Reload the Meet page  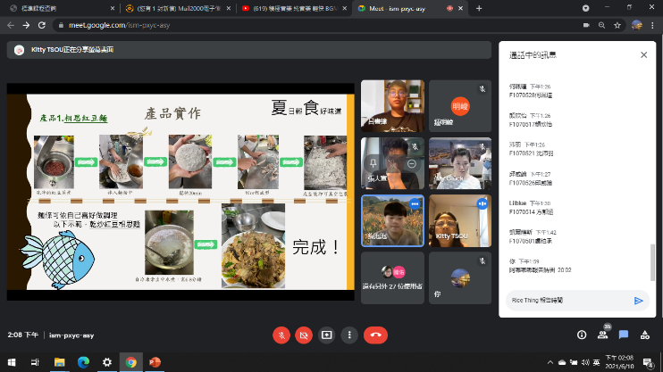41,25
